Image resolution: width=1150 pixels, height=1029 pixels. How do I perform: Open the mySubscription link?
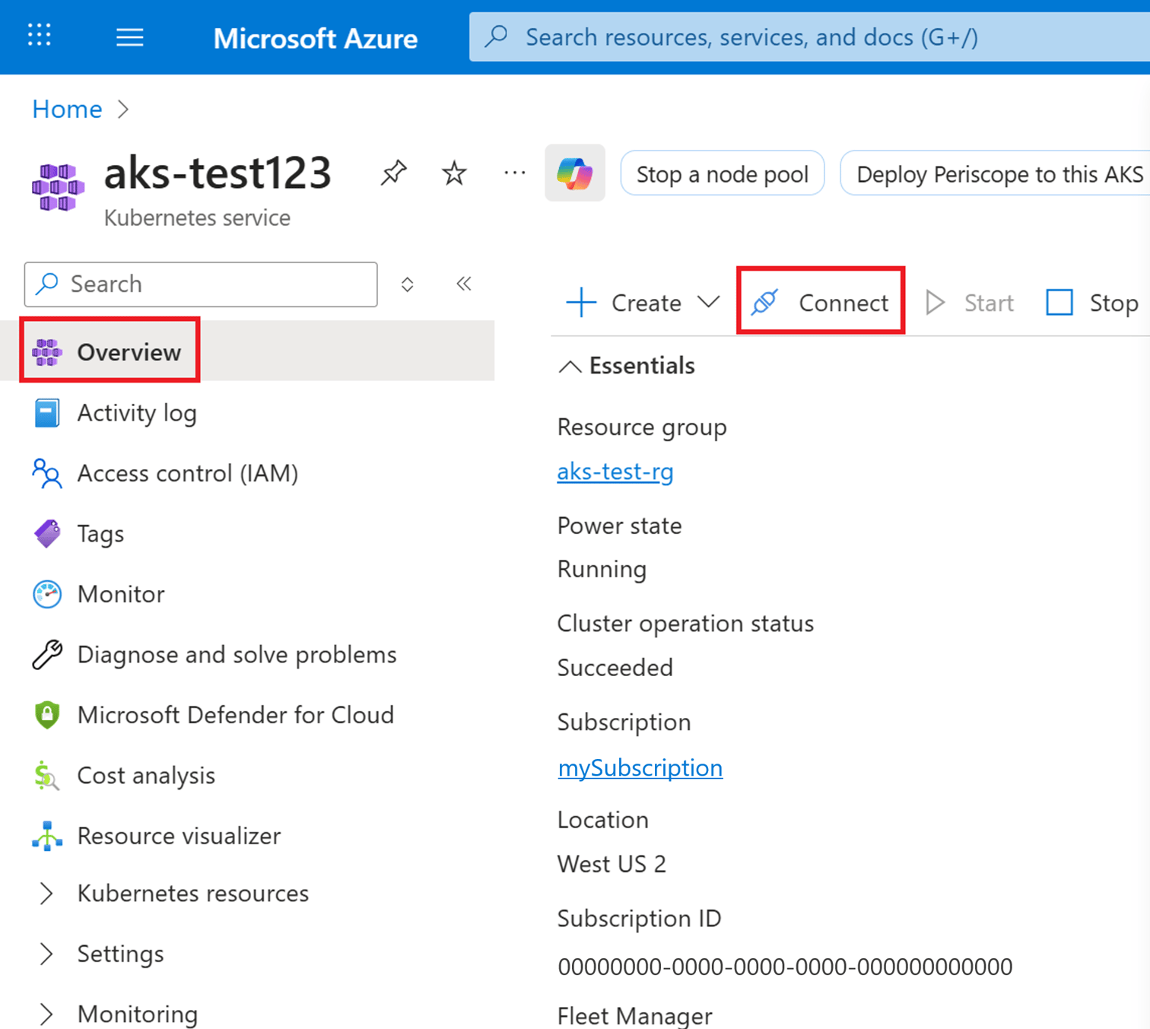click(x=640, y=768)
